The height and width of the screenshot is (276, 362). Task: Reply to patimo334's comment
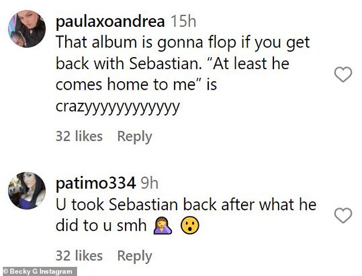pos(135,256)
